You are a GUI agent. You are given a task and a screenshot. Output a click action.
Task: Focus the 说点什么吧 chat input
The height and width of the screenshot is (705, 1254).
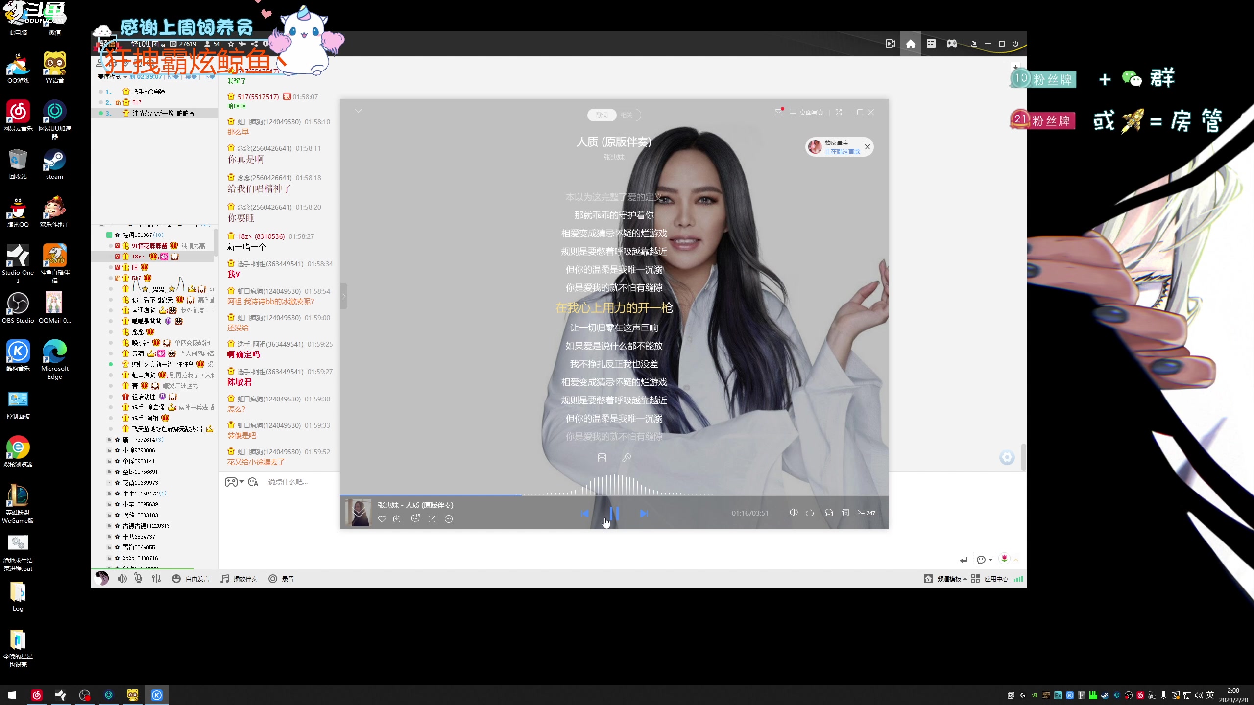click(x=288, y=482)
